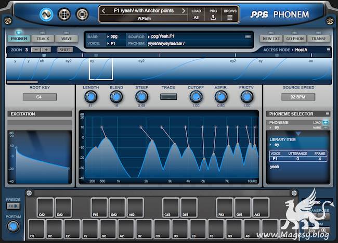Click the NEW TXT button
The image size is (338, 243).
coord(271,39)
